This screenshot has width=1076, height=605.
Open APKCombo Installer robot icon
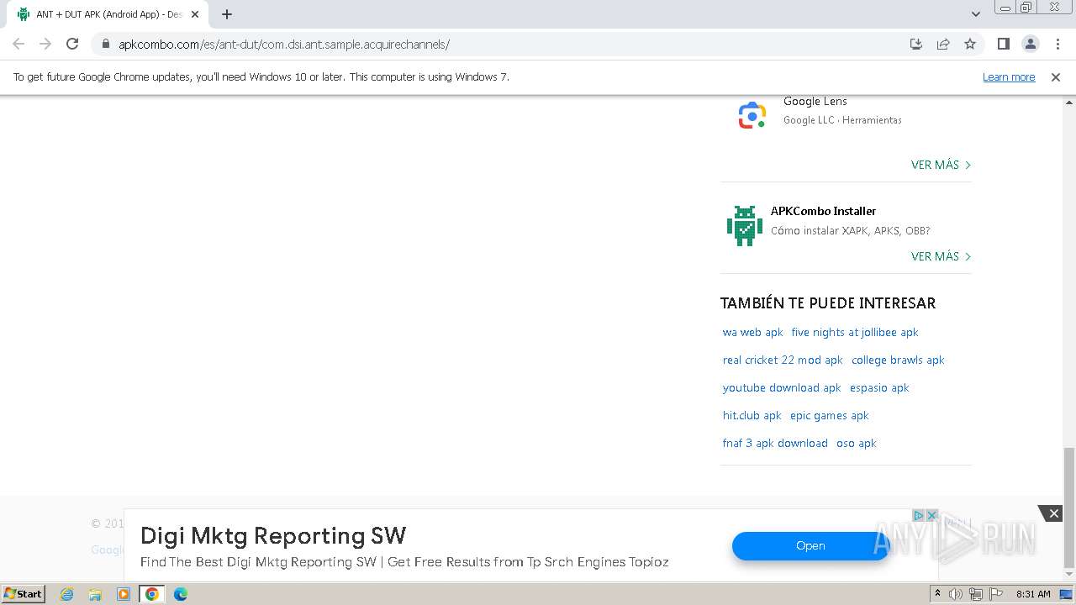click(x=744, y=225)
